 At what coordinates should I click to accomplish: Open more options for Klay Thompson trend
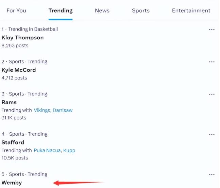coord(212,30)
